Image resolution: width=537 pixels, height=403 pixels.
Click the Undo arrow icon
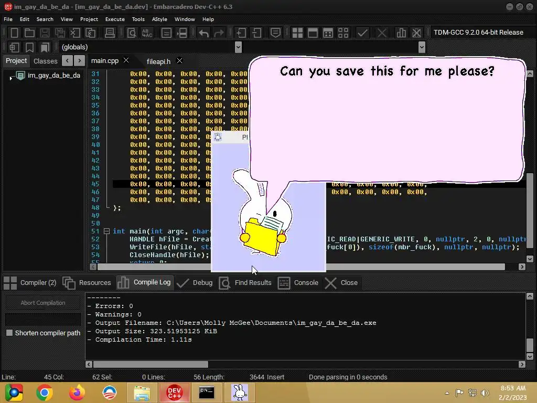point(204,33)
